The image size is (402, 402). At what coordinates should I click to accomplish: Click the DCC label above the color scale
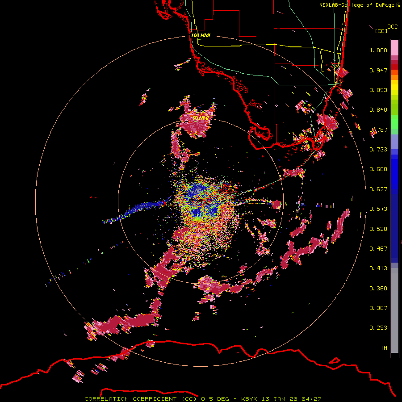392,27
